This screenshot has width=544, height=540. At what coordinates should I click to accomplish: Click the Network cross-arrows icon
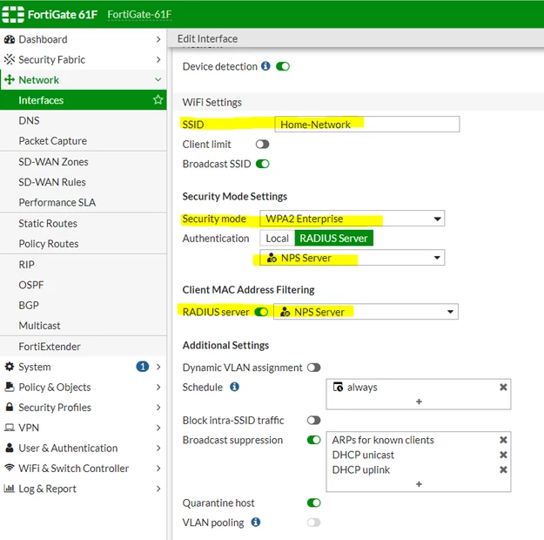[10, 79]
